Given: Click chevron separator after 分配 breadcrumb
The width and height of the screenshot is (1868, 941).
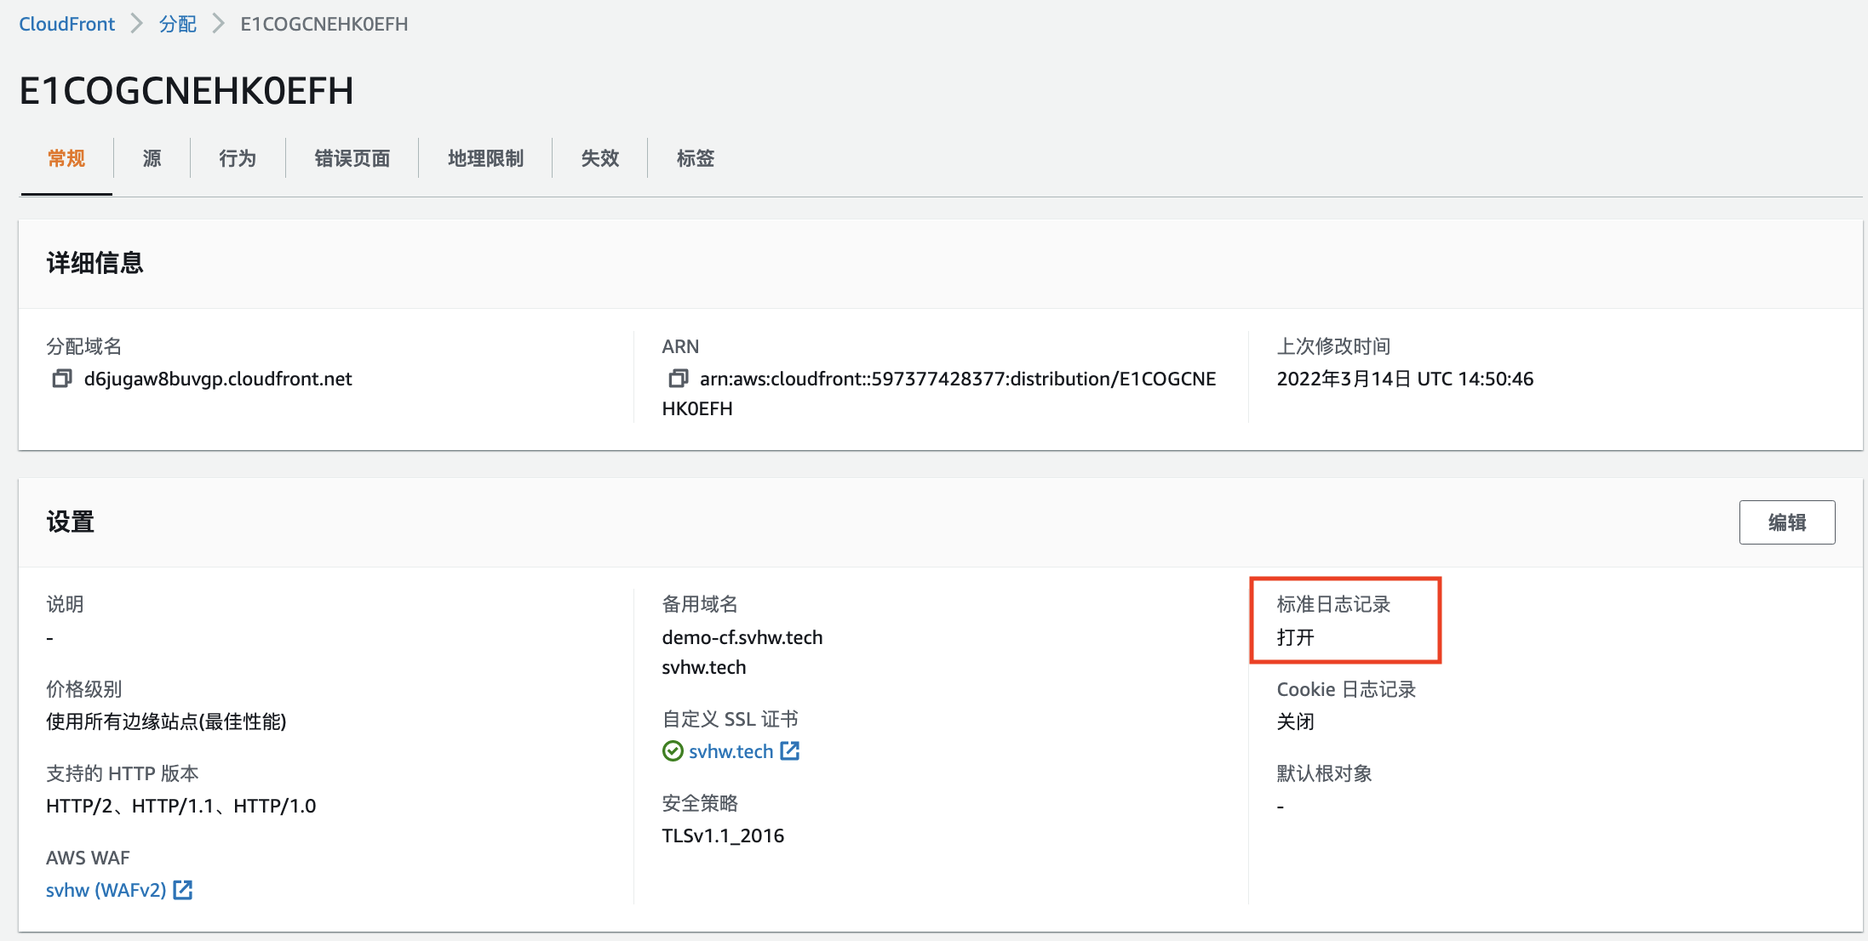Looking at the screenshot, I should tap(219, 24).
